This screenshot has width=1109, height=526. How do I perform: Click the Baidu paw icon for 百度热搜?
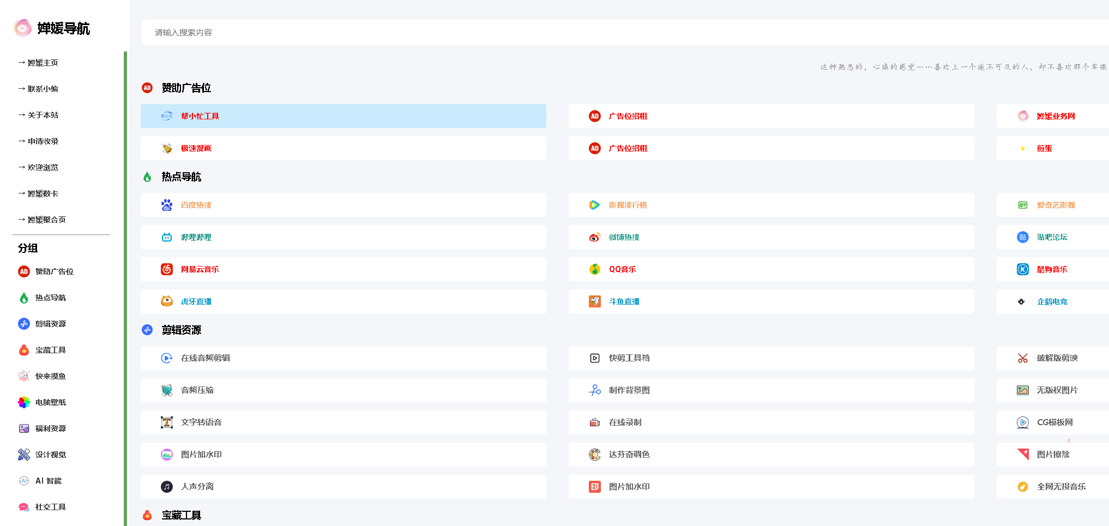(167, 205)
